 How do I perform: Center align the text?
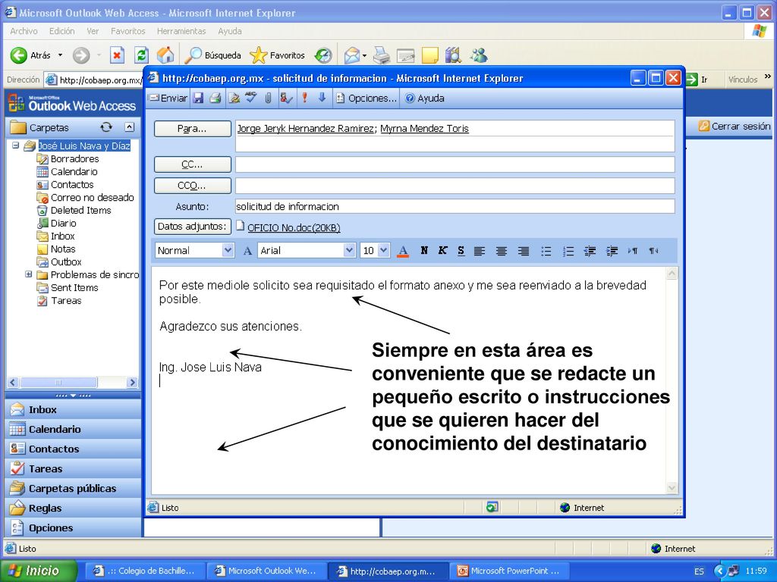502,251
